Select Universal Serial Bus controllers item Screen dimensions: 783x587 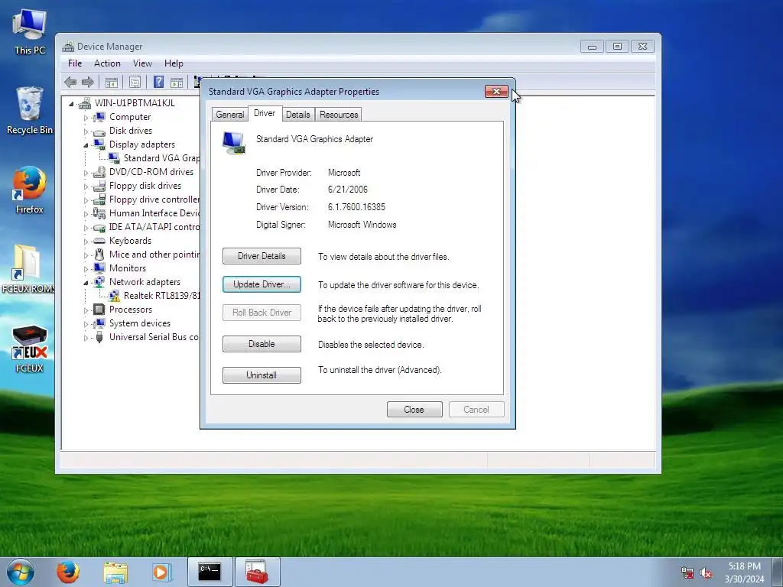[x=154, y=337]
